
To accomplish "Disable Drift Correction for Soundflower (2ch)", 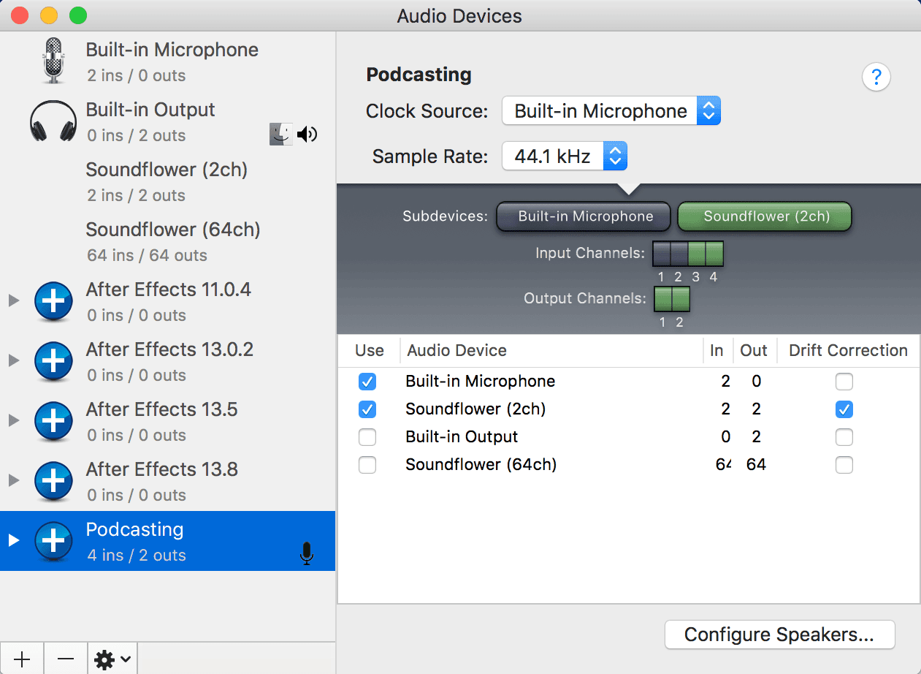I will point(844,409).
